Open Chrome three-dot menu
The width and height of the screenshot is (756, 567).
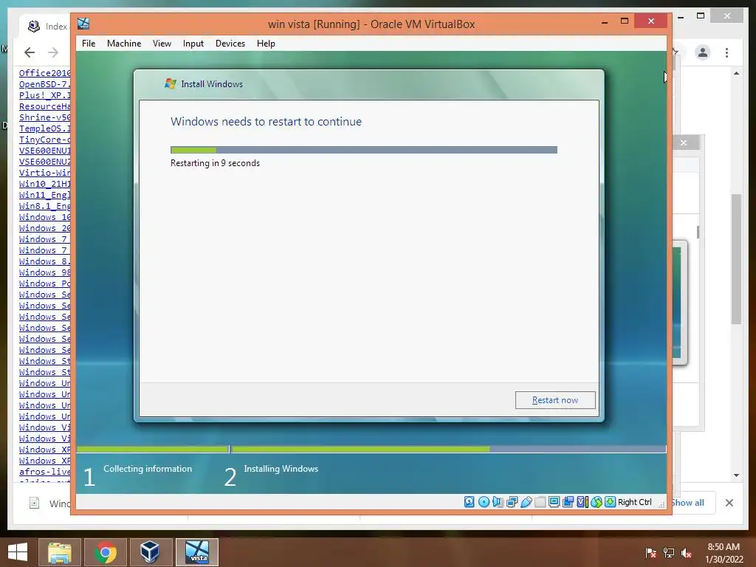tap(727, 52)
